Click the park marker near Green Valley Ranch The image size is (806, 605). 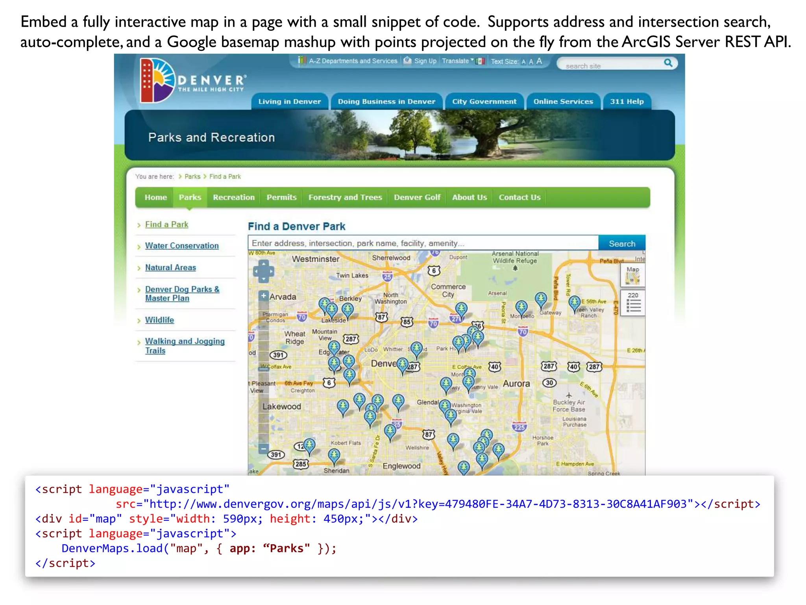click(x=575, y=302)
